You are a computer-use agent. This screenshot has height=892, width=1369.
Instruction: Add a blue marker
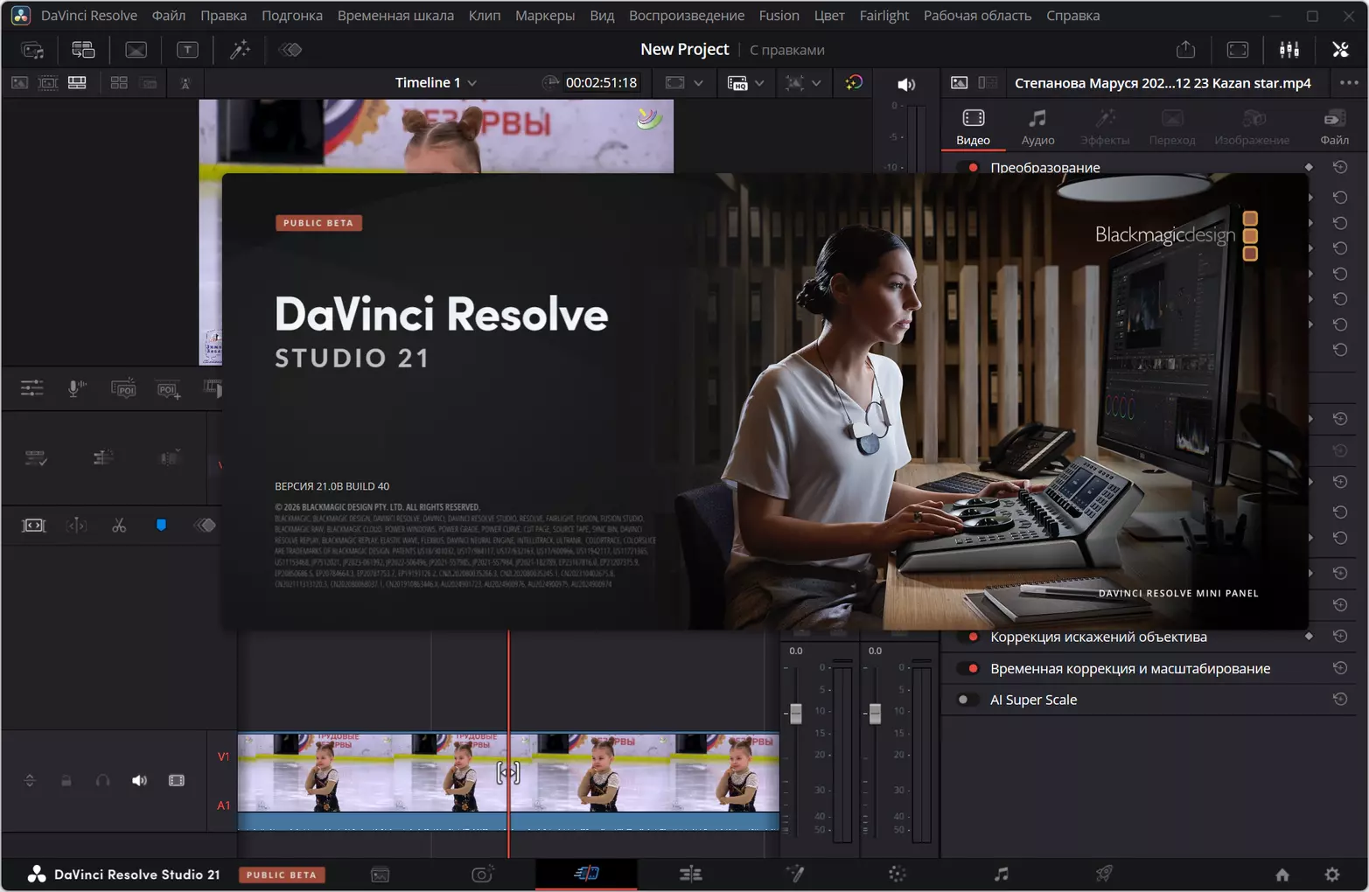[161, 525]
